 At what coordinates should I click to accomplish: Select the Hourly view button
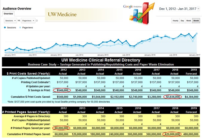tap(175, 21)
